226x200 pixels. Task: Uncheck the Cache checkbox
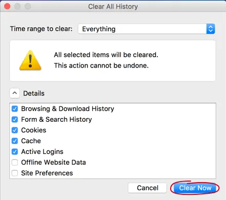coord(15,141)
